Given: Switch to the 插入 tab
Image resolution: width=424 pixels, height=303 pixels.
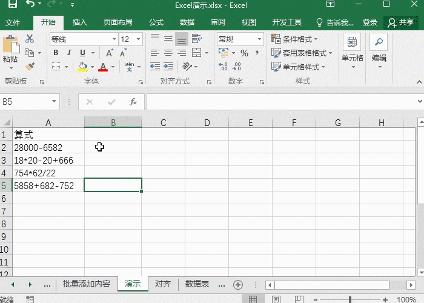Looking at the screenshot, I should coord(80,22).
